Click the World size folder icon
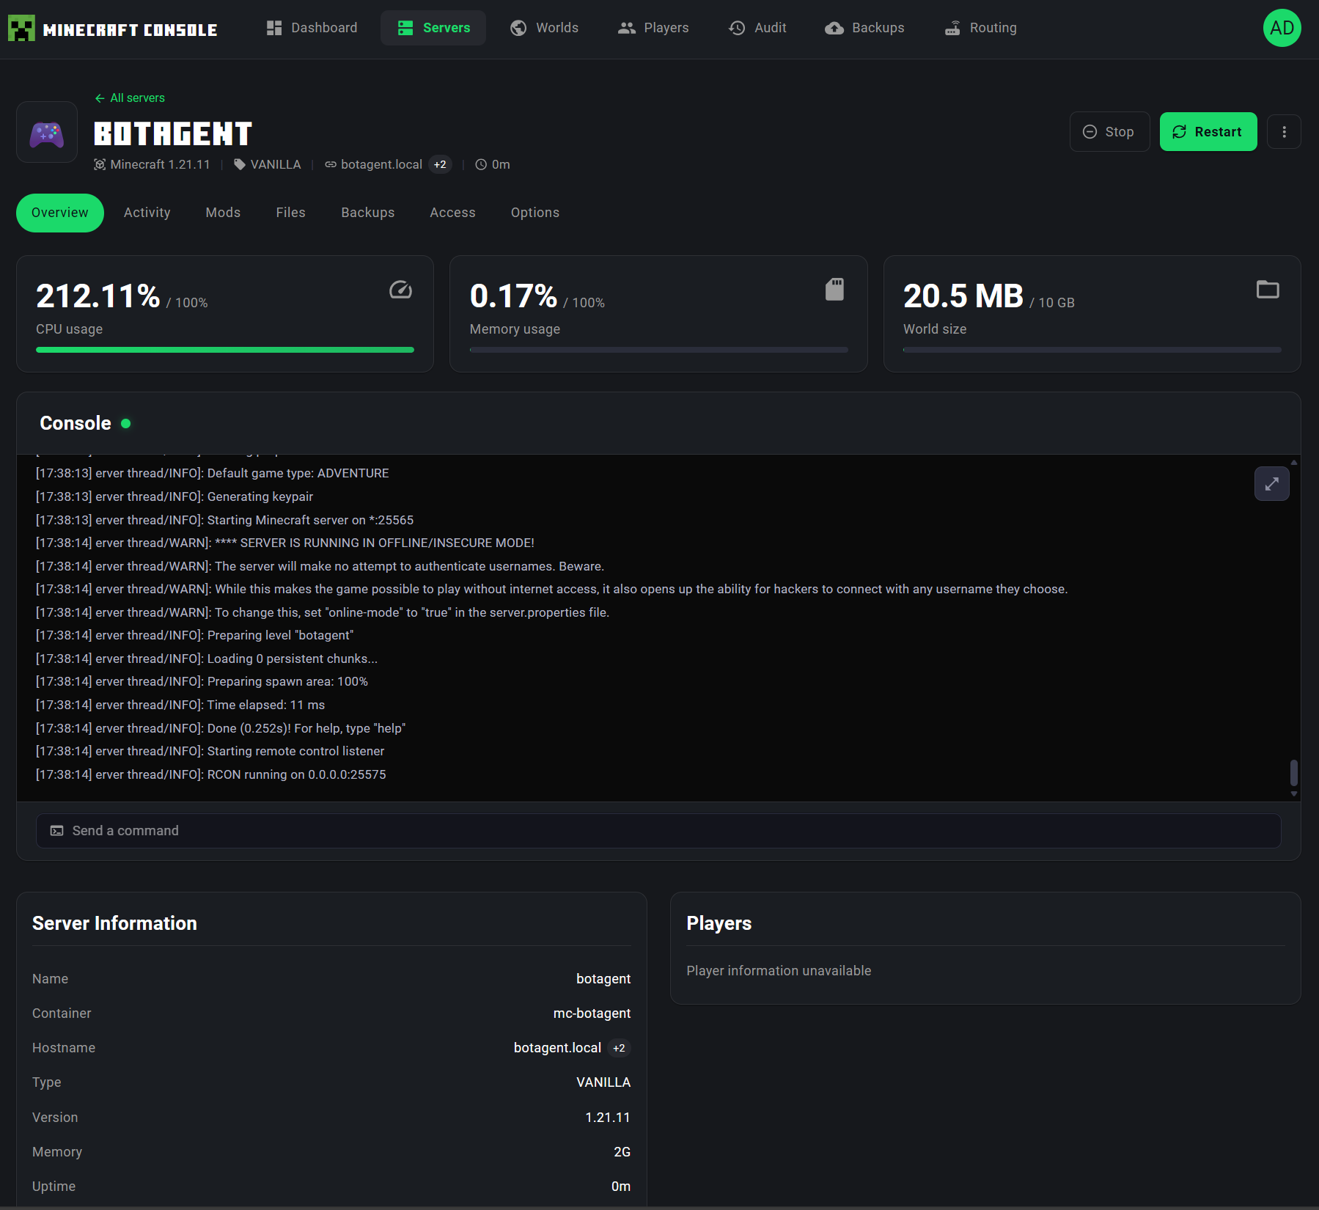 (1268, 290)
